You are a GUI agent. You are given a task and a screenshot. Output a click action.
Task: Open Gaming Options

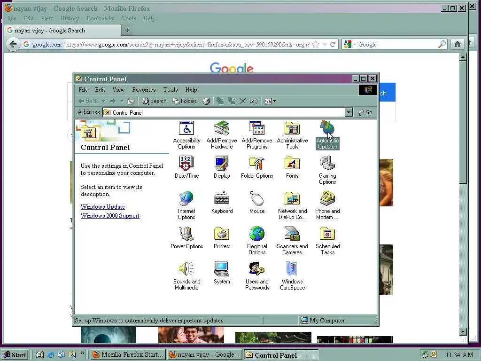click(x=327, y=170)
